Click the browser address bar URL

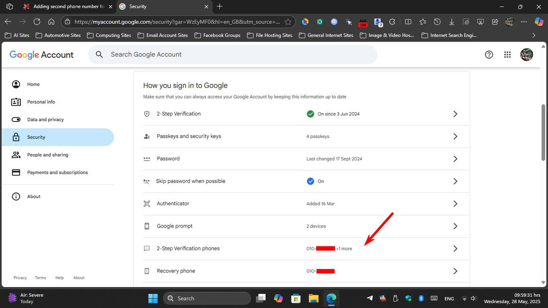coord(177,21)
